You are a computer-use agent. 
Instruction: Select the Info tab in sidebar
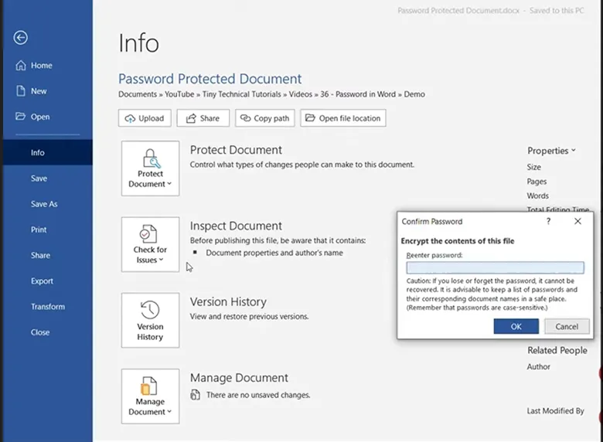[48, 152]
